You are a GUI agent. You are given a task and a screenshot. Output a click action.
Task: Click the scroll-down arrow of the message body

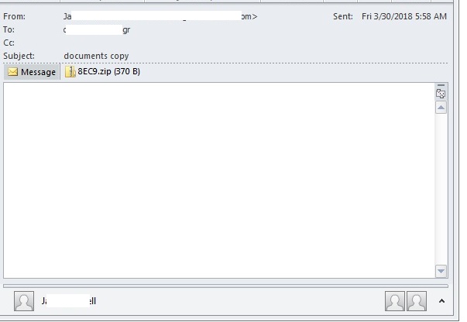coord(441,271)
